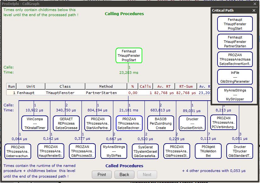Click the highlighted PROZAN SetzeRechner node
This screenshot has height=183, width=260.
(129, 123)
